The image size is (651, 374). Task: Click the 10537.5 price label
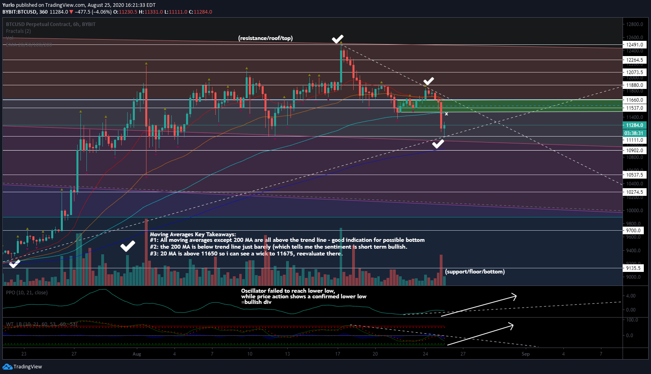pyautogui.click(x=635, y=175)
